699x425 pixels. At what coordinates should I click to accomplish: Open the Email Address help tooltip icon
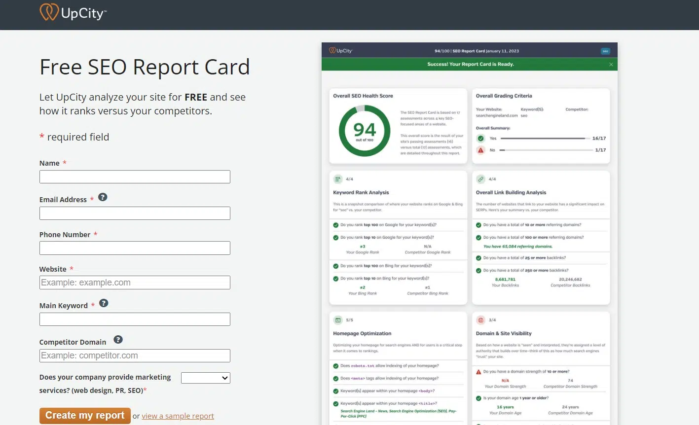coord(103,197)
